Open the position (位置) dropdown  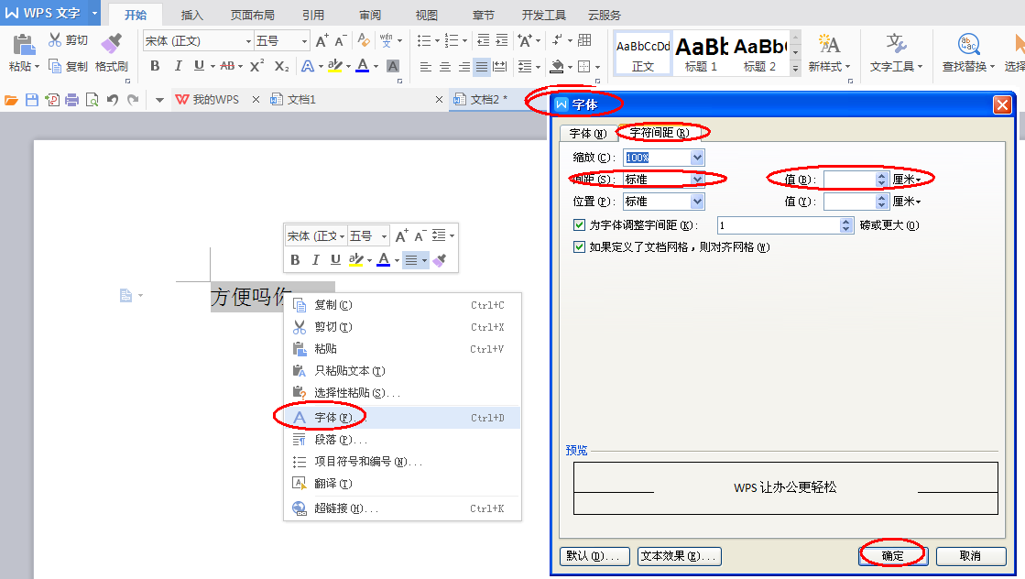(697, 202)
